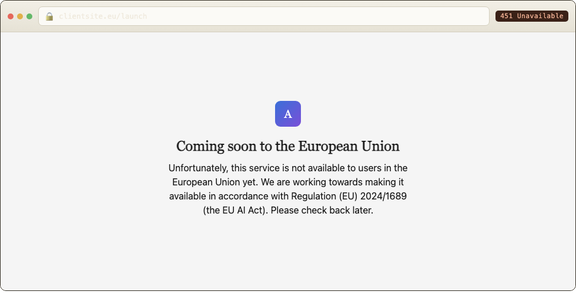This screenshot has width=576, height=298.
Task: Click the word "Unfortunately" in the message
Action: 199,168
